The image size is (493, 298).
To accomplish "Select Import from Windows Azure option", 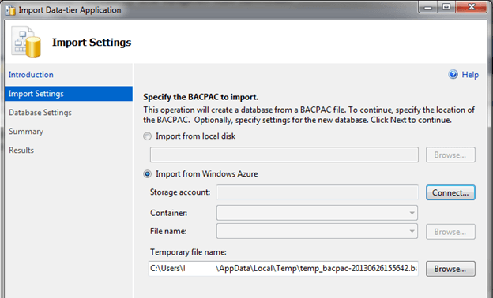I will 147,173.
